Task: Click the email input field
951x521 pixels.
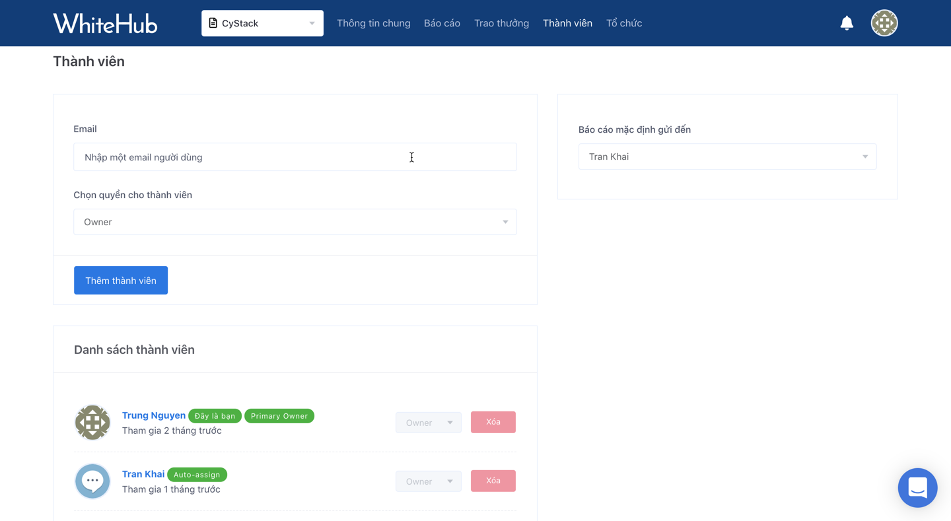Action: (x=295, y=156)
